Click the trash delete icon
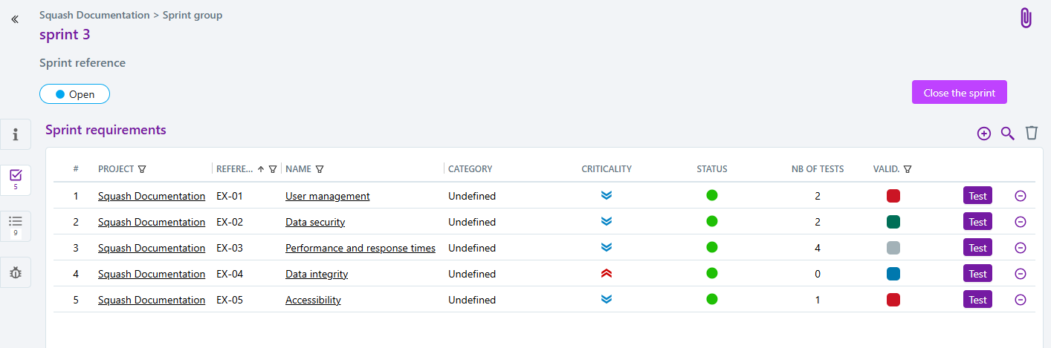Screen dimensions: 1051x348 pyautogui.click(x=1031, y=133)
